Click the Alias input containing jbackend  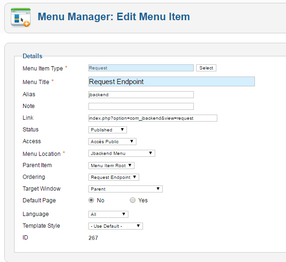click(141, 95)
